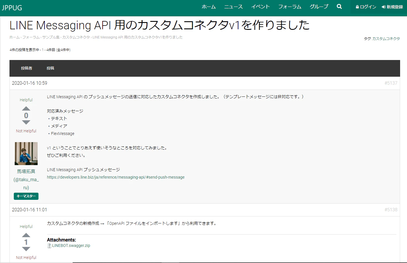Go to ホーム in the top navigation
Screen dimensions: 407x263
209,7
